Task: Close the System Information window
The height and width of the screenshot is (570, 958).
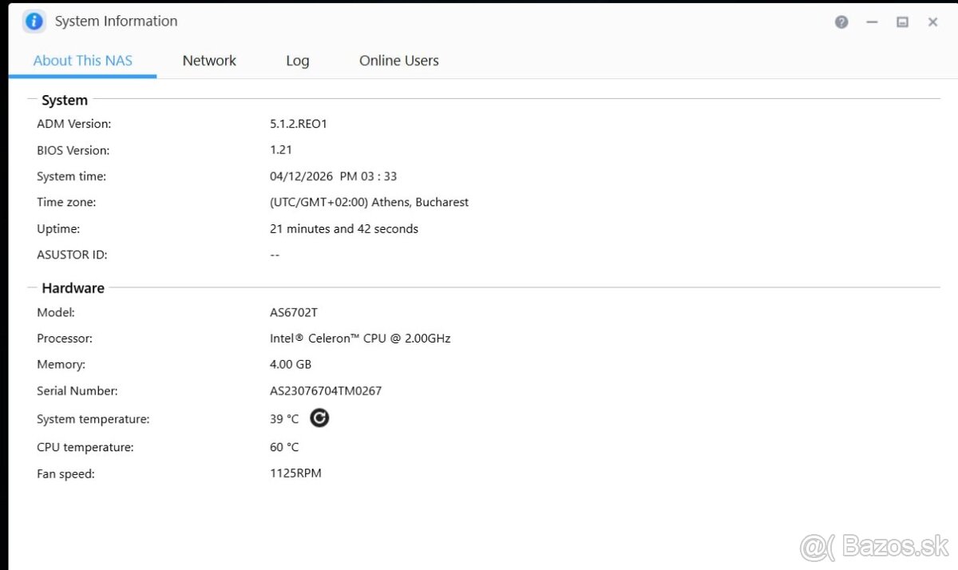Action: [932, 22]
